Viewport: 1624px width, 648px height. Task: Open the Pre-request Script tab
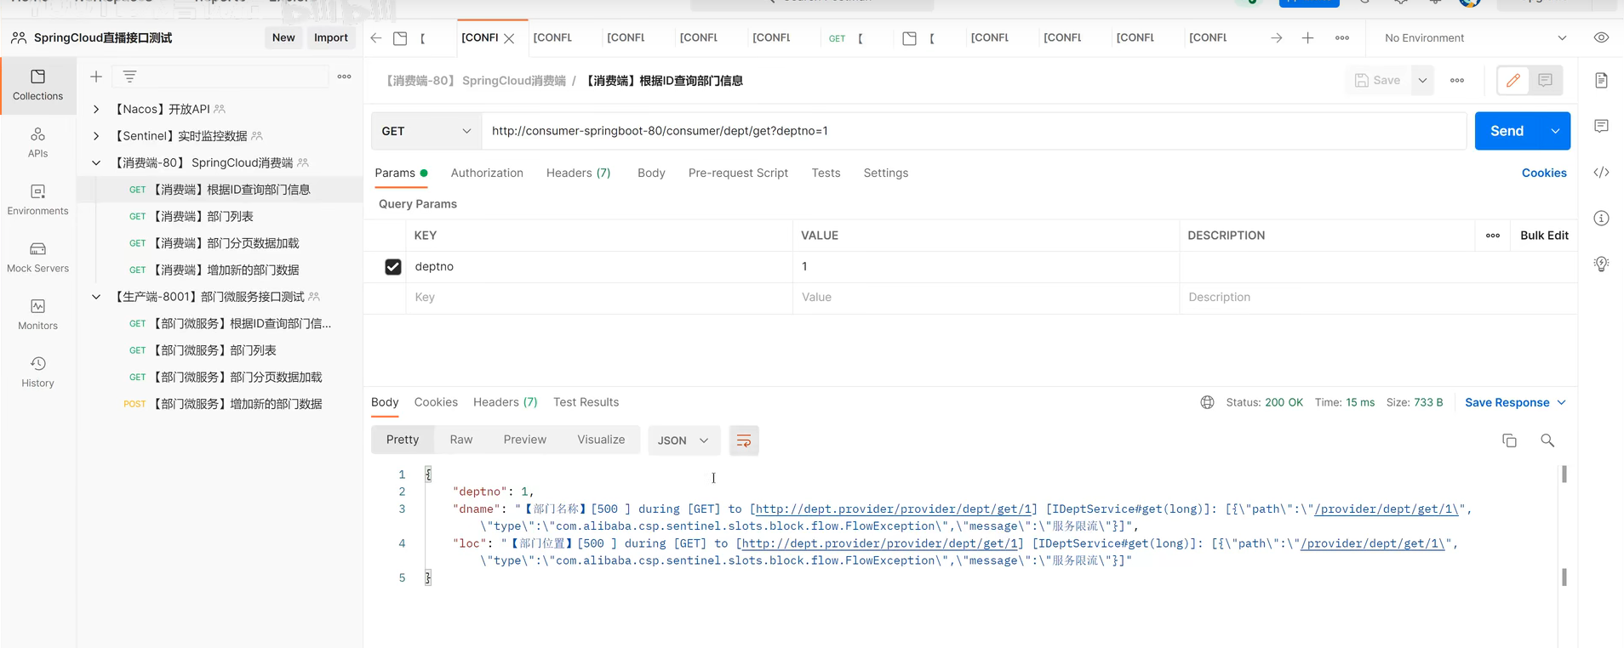coord(738,173)
